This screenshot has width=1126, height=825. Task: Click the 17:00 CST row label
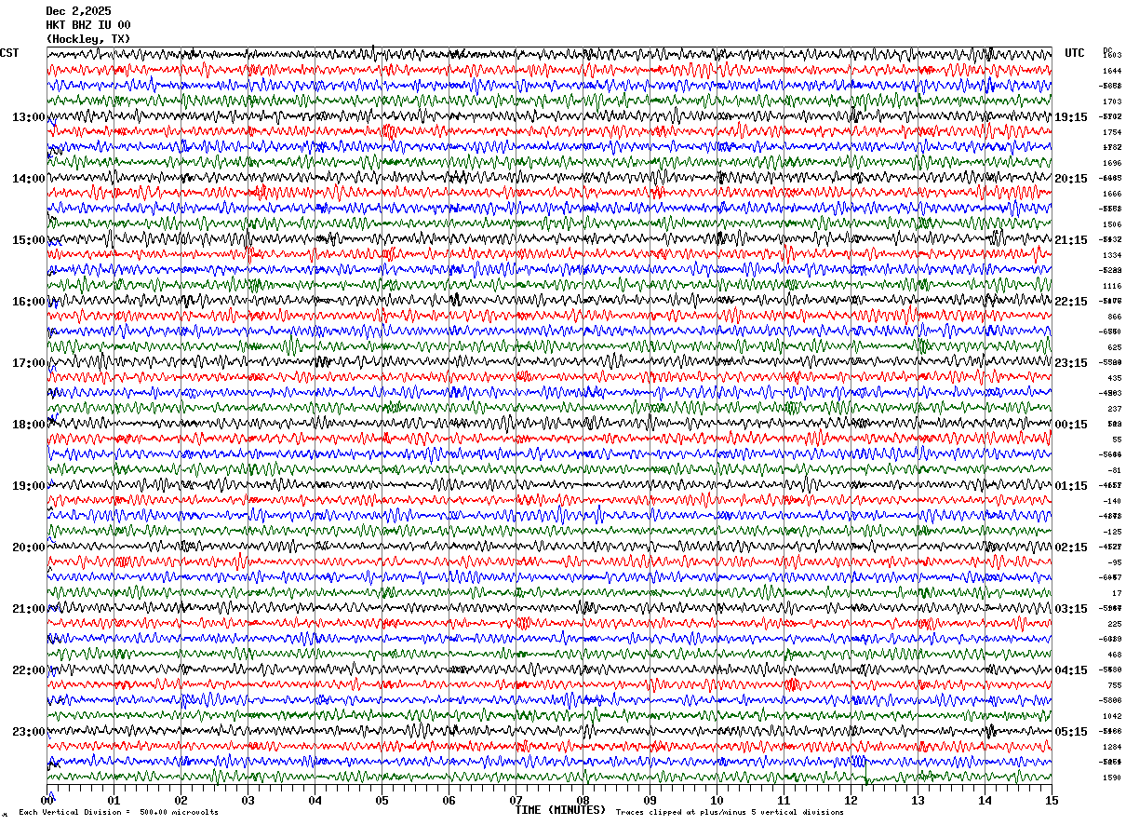click(x=29, y=363)
